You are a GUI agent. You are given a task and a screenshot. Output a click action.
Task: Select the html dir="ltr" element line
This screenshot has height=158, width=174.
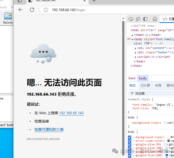pos(152,30)
